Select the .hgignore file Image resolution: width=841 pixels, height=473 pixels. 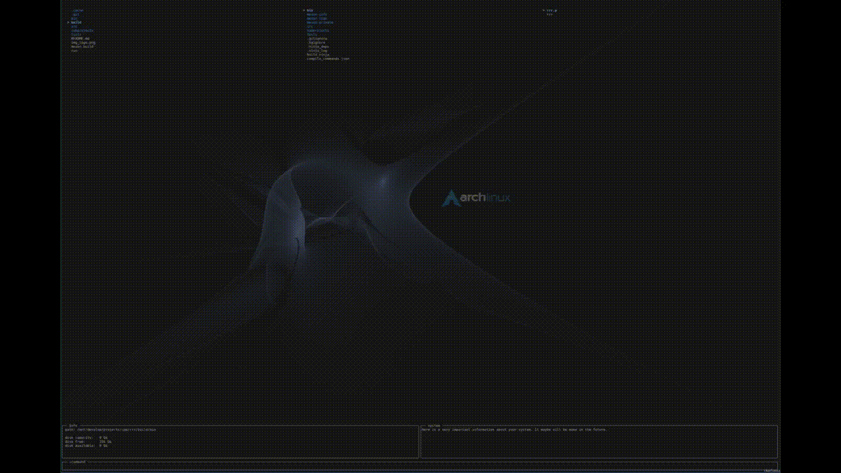(x=317, y=42)
